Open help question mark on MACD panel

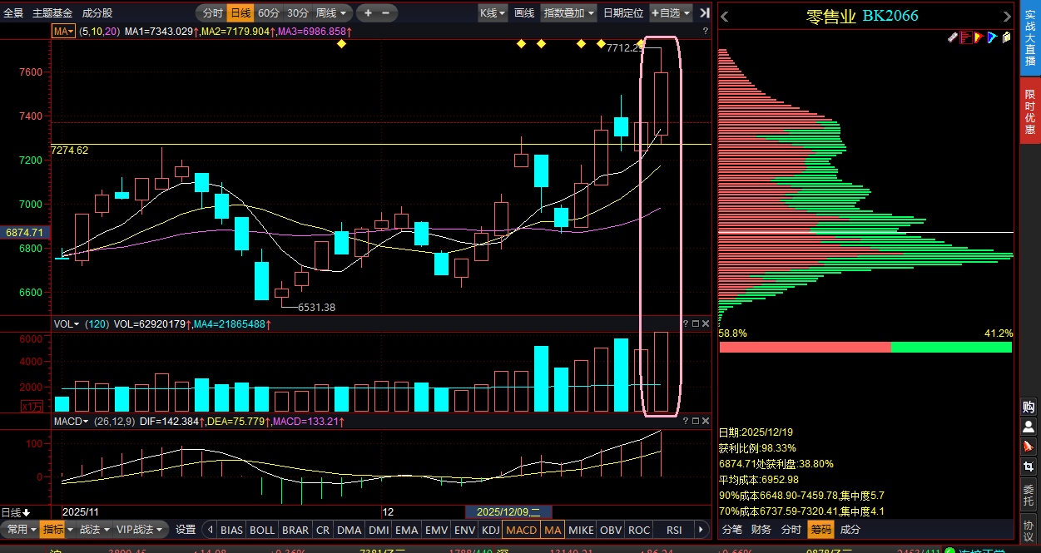pos(686,422)
